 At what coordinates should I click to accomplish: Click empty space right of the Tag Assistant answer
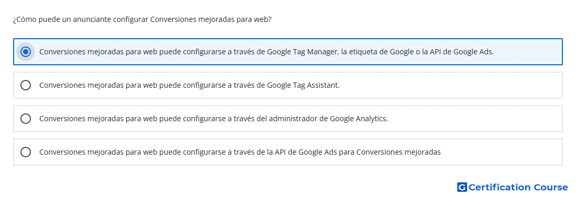tap(450, 85)
